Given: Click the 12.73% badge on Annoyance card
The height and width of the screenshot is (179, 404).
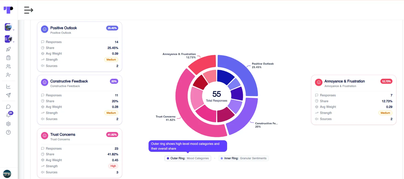Looking at the screenshot, I should [386, 81].
